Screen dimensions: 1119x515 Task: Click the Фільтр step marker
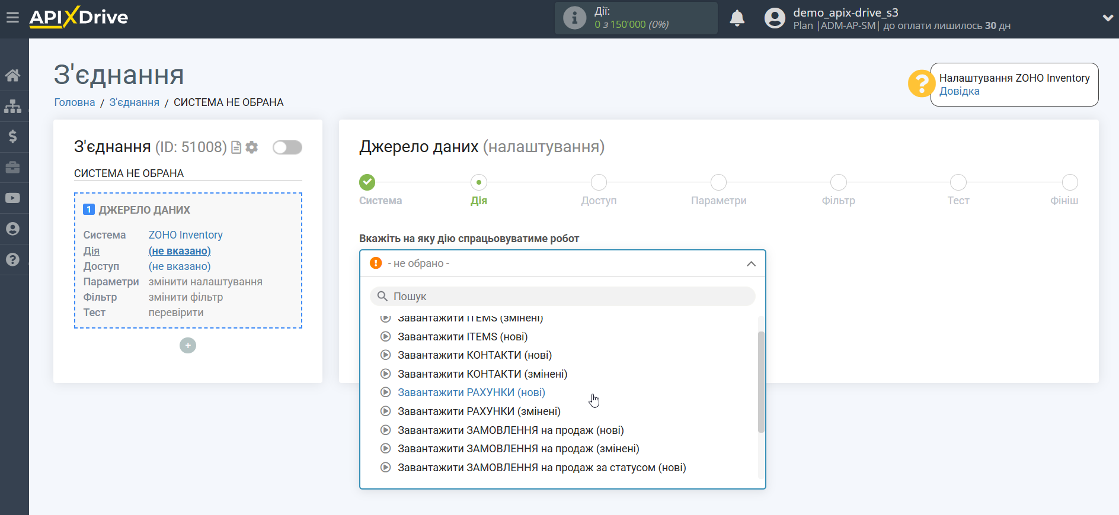[838, 182]
